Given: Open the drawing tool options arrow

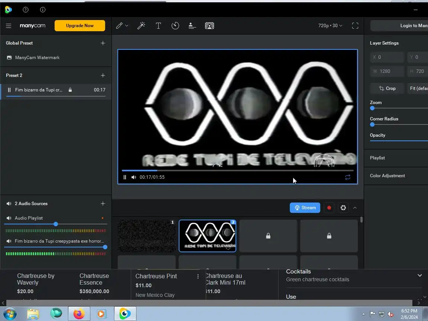Looking at the screenshot, I should pos(127,26).
